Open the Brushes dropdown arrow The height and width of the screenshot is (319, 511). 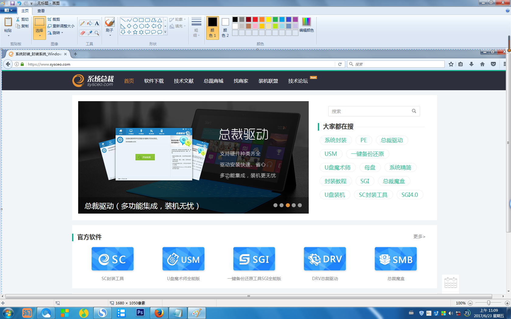110,36
